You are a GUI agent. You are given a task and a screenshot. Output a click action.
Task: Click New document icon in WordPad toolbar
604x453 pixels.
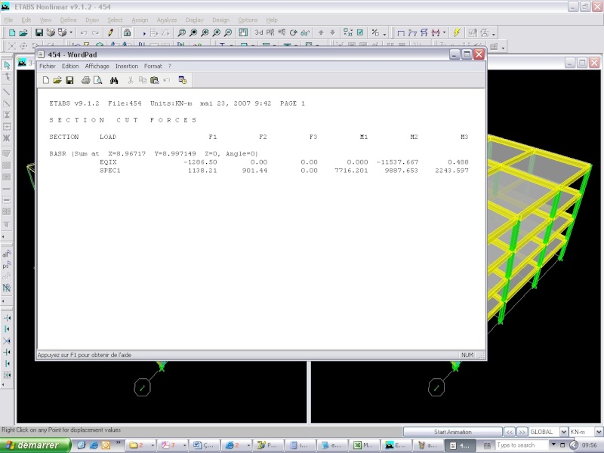pos(46,80)
